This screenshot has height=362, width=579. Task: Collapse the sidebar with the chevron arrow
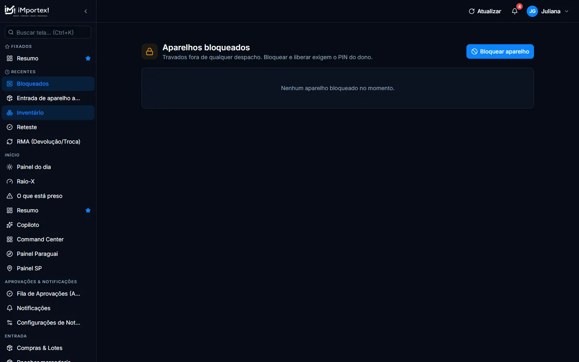point(86,11)
